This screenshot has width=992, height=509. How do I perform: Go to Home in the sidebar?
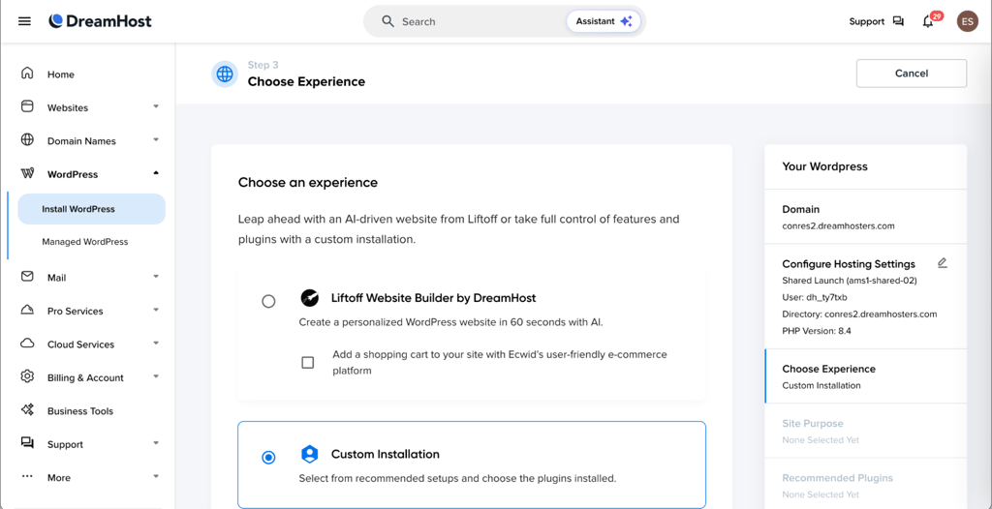click(61, 75)
